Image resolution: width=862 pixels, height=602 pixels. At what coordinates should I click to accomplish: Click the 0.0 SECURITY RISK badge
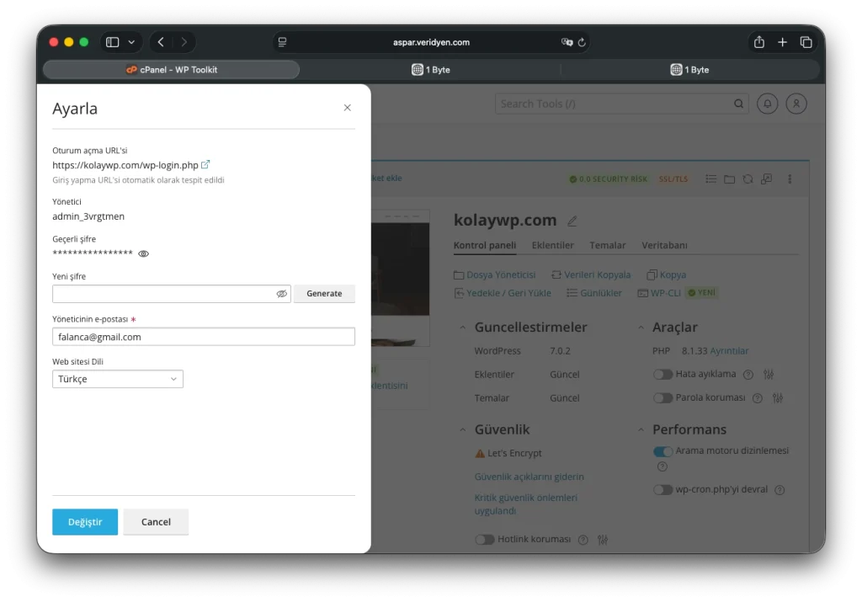pos(608,179)
